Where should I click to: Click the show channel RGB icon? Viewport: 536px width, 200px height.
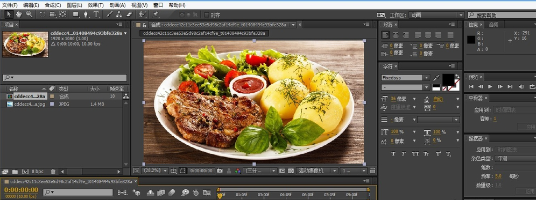[x=238, y=171]
